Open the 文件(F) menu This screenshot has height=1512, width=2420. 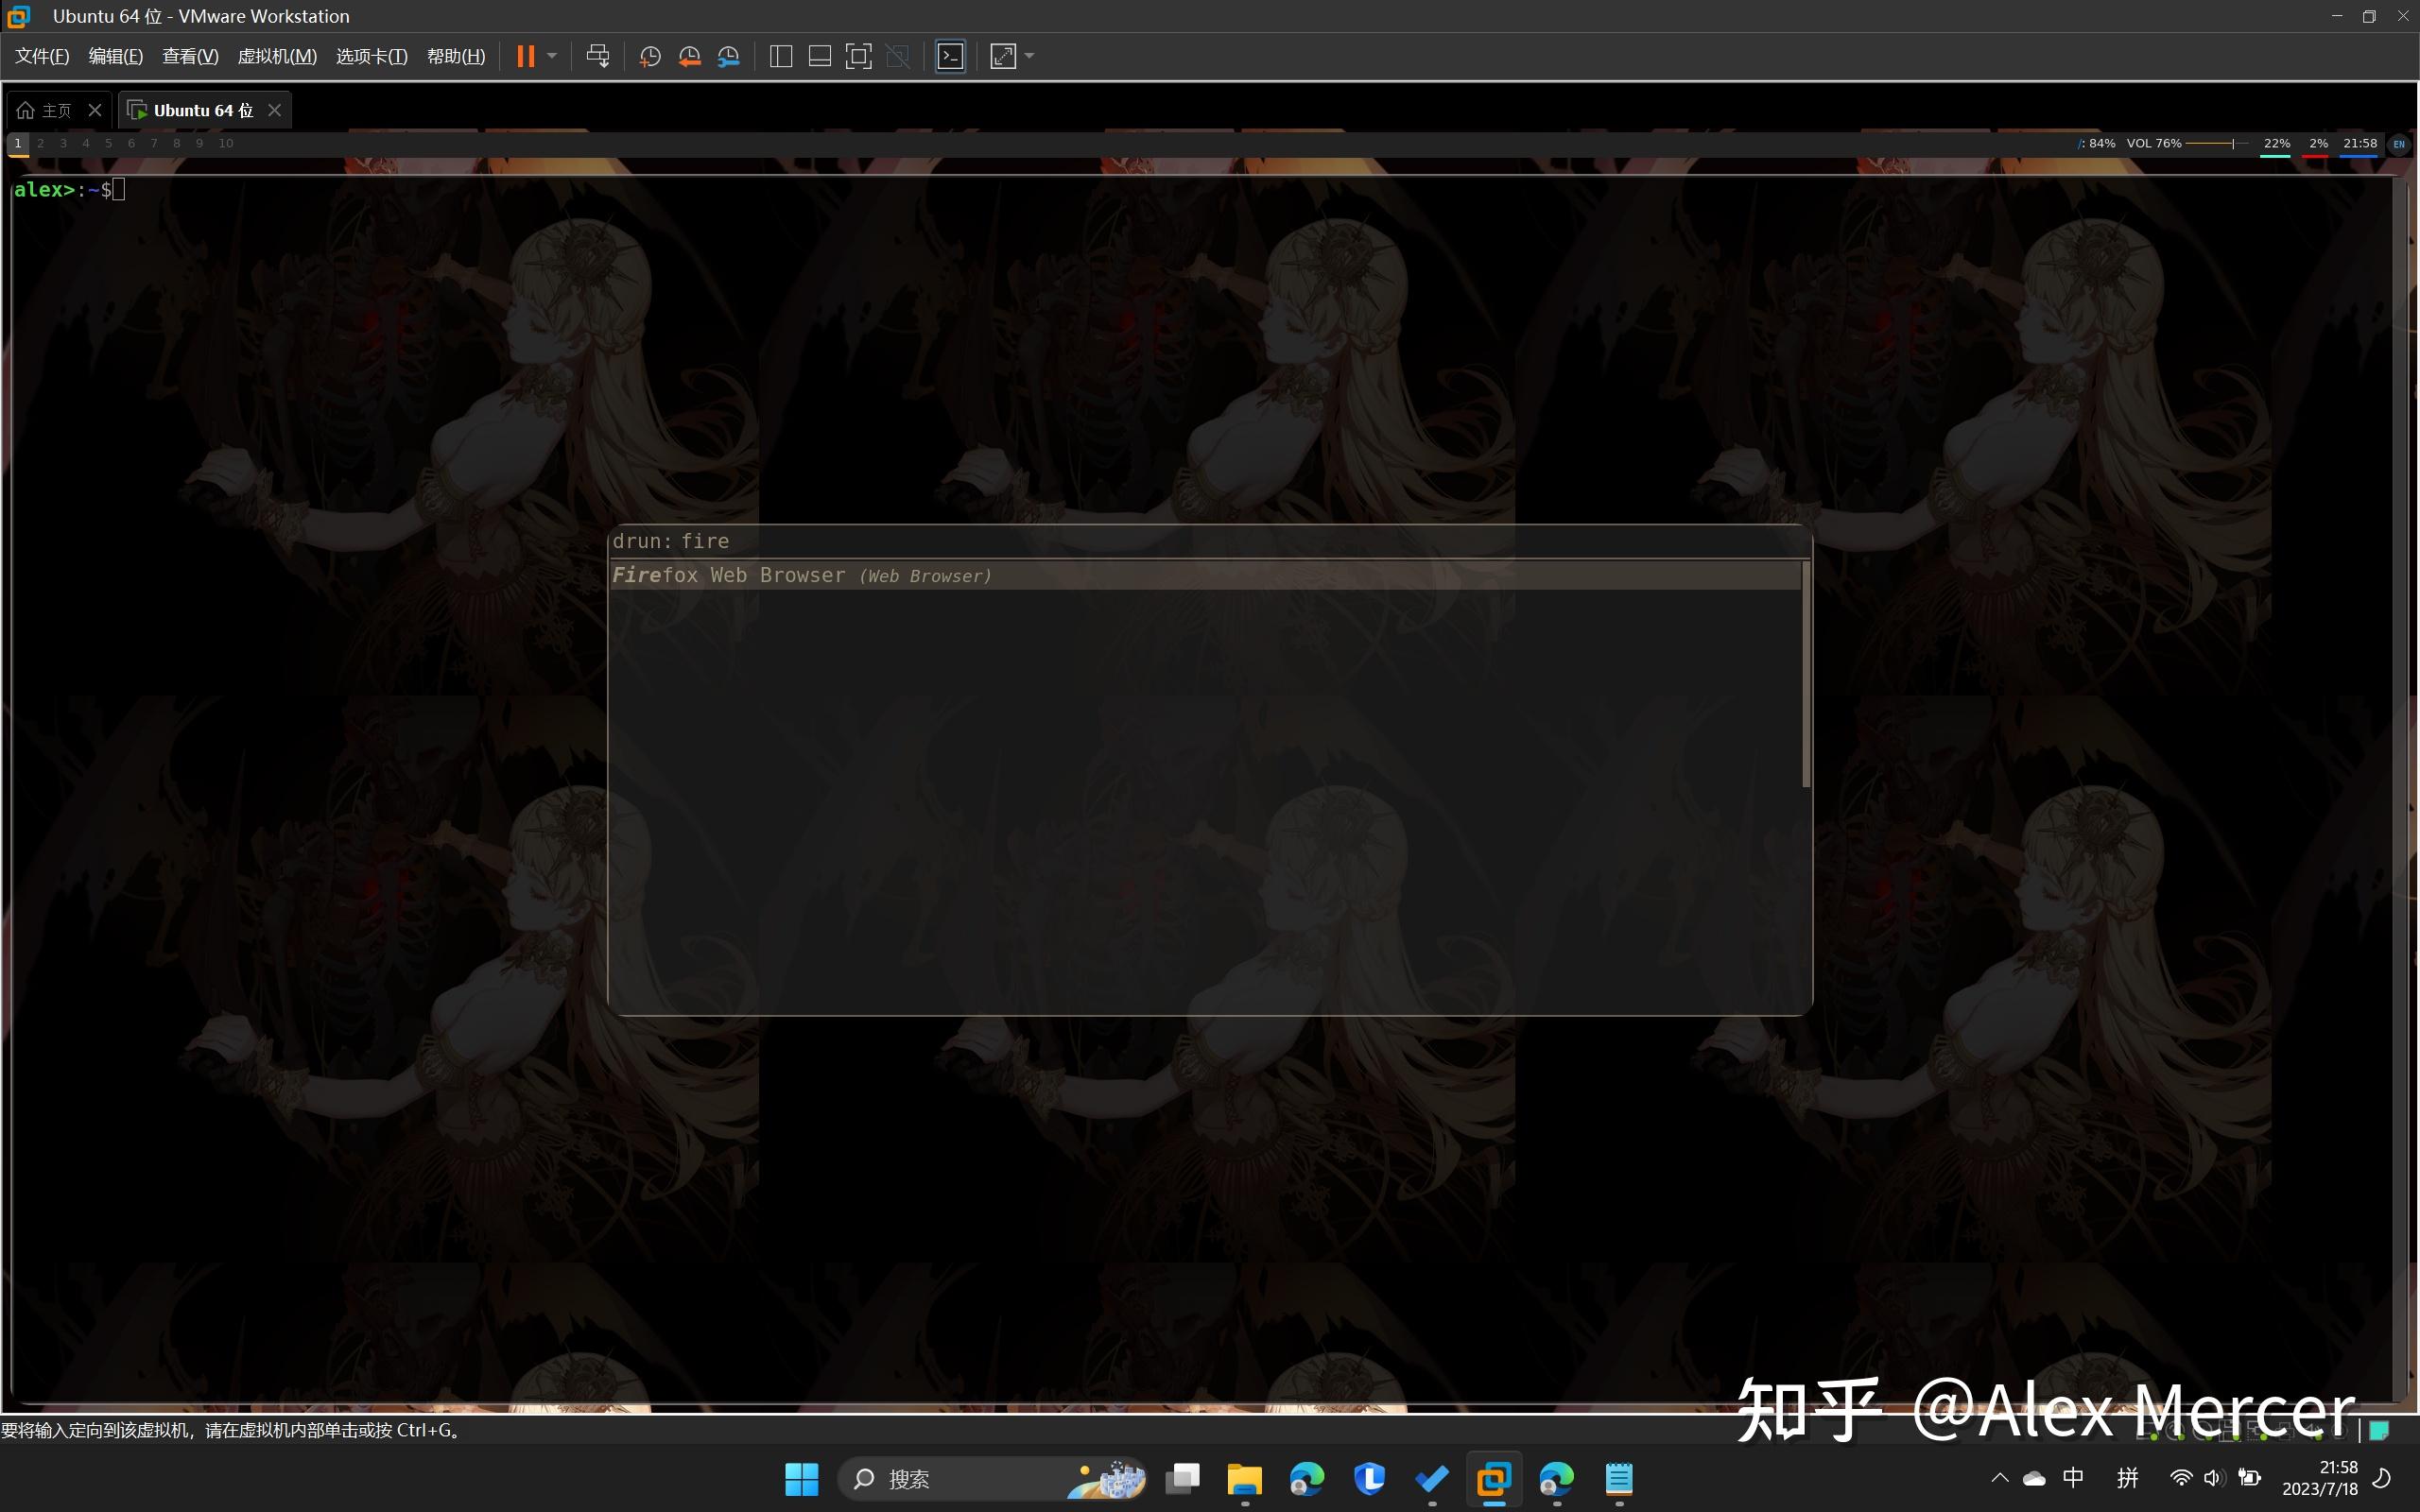pos(42,56)
